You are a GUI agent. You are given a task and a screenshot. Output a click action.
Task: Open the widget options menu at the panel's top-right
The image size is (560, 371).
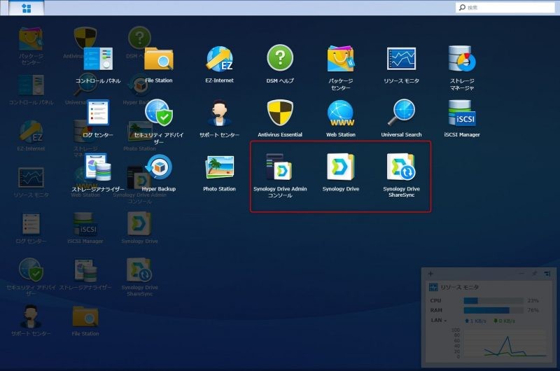tap(547, 273)
